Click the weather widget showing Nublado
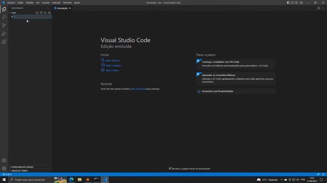327x183 pixels. tap(267, 179)
